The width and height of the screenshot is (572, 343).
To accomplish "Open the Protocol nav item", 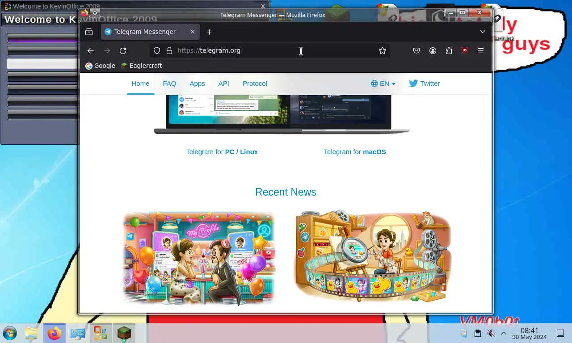I will (x=255, y=84).
